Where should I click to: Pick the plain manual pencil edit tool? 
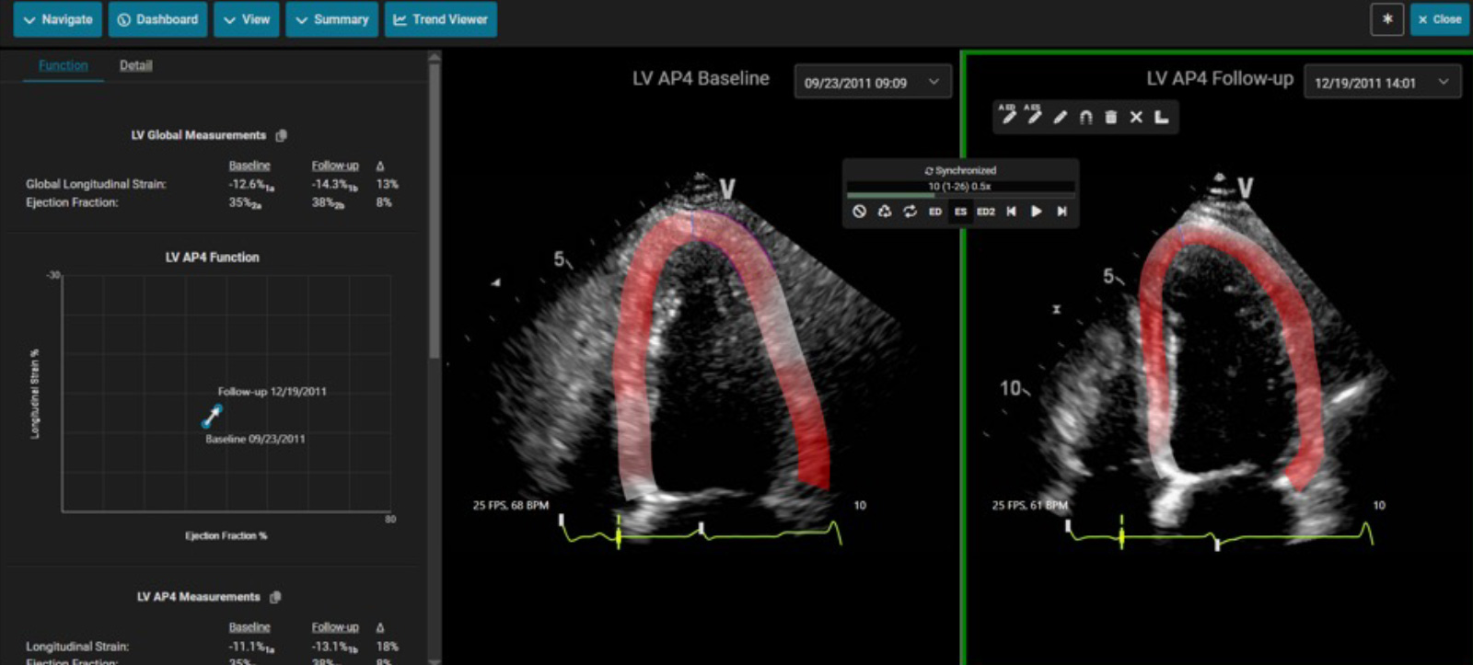click(1061, 117)
